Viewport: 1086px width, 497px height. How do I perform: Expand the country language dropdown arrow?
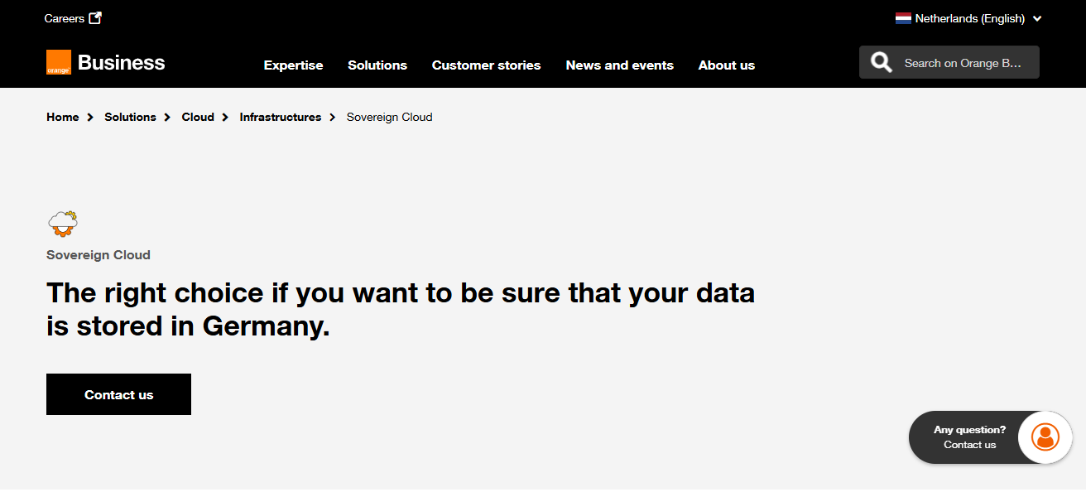click(x=1037, y=18)
